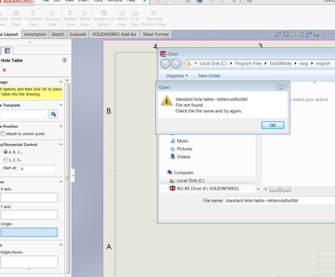Open the PropertyManager tab icon
Image resolution: width=335 pixels, height=277 pixels.
(7, 51)
